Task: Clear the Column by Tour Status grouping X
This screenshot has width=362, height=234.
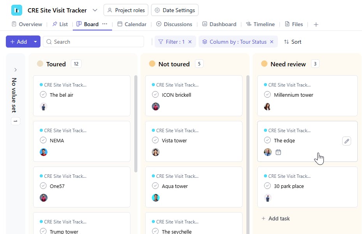Action: coord(272,42)
